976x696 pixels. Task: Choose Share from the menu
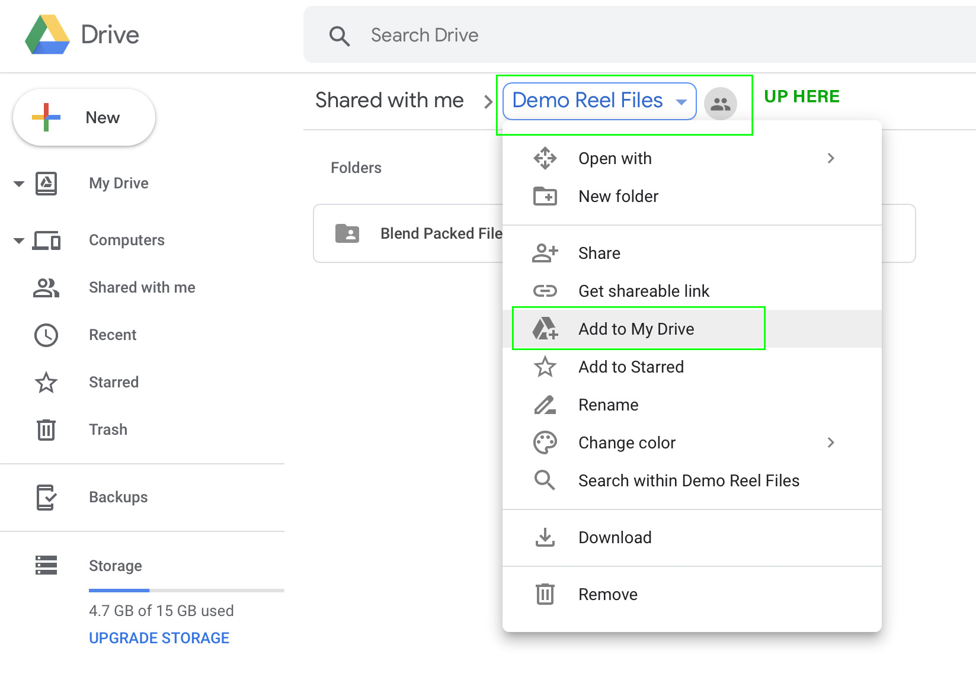click(x=600, y=253)
